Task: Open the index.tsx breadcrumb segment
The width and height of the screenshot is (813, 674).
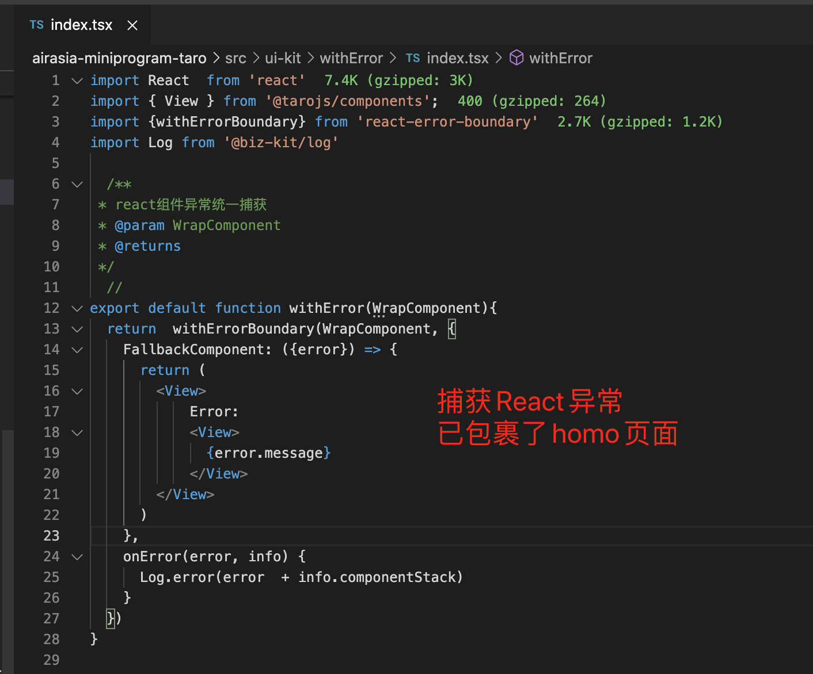Action: point(458,58)
